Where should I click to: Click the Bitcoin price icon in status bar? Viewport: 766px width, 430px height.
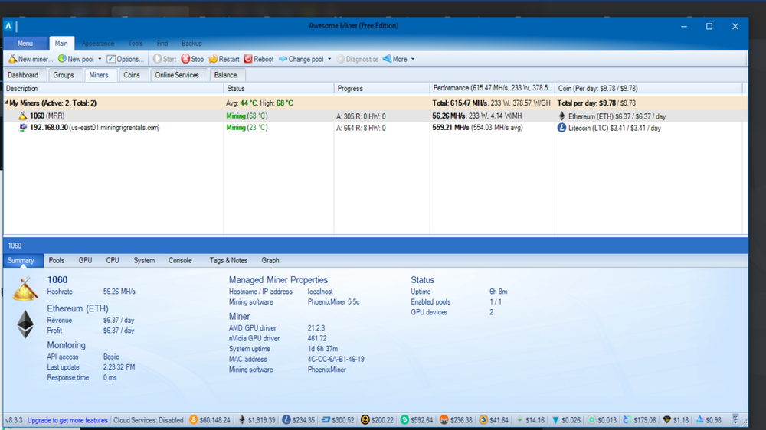click(194, 420)
